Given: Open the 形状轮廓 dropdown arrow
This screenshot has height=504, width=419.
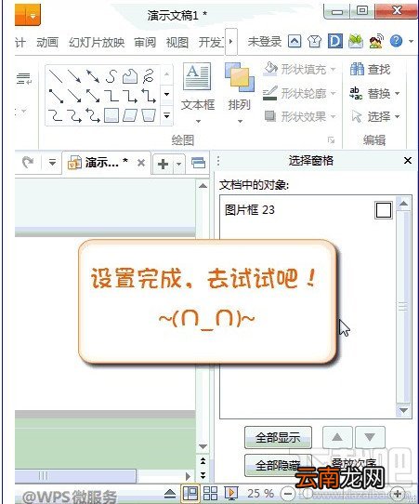Looking at the screenshot, I should coord(333,93).
